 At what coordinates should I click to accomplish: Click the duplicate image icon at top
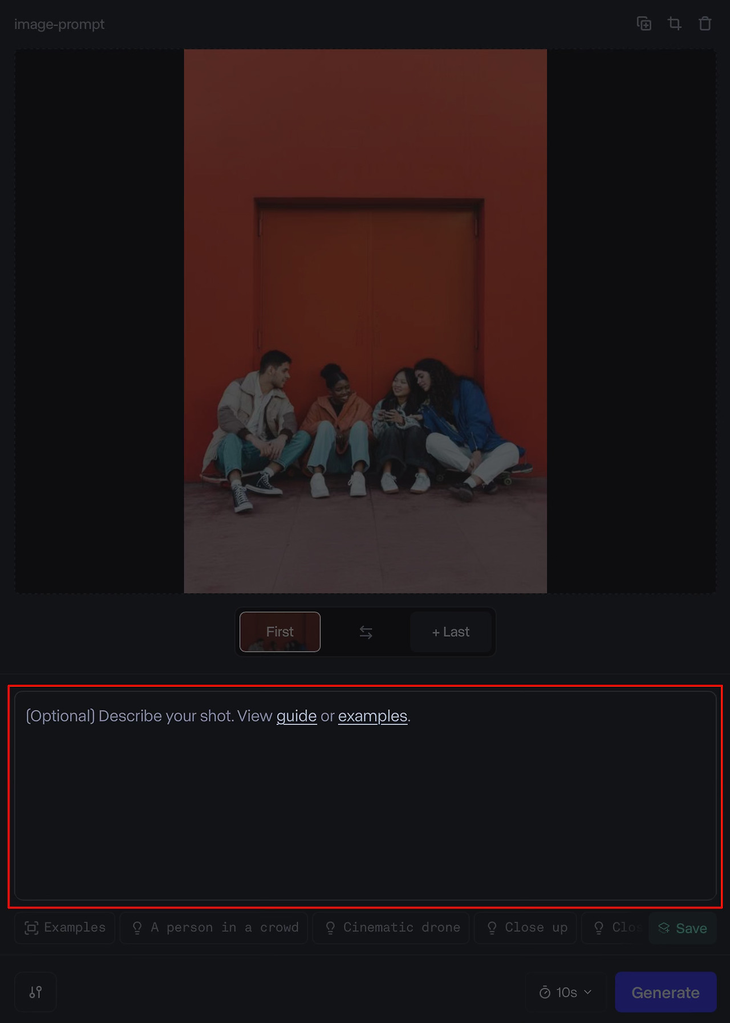click(x=644, y=23)
